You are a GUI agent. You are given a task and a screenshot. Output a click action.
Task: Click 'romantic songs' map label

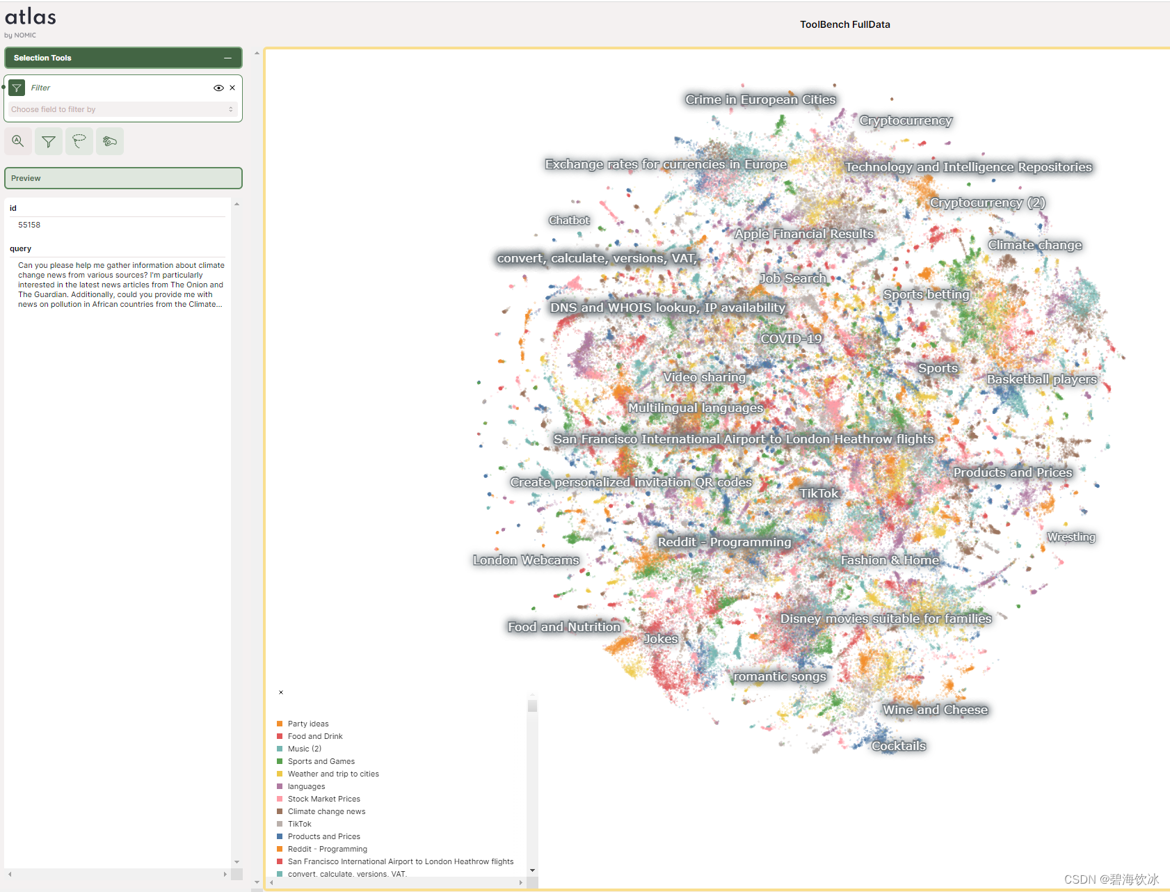[x=780, y=676]
